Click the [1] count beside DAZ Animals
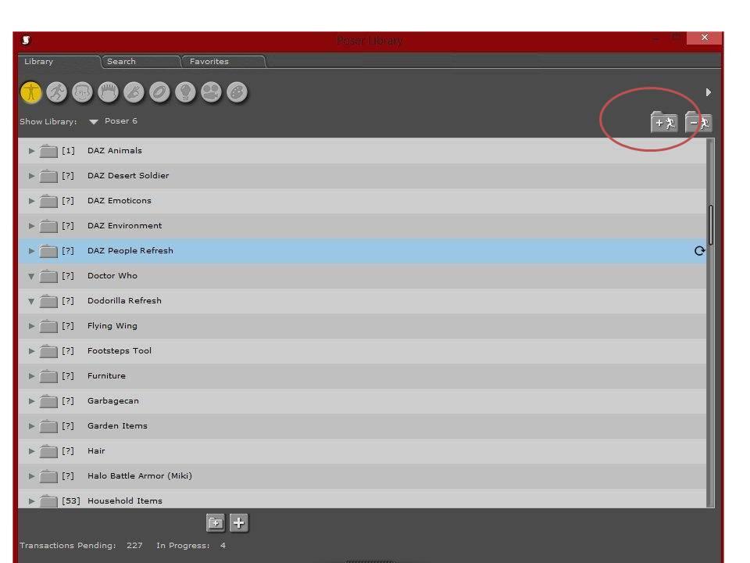The image size is (750, 563). coord(69,151)
